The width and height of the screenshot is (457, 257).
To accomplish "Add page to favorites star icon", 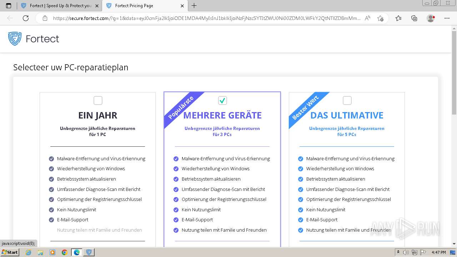I will point(380,18).
